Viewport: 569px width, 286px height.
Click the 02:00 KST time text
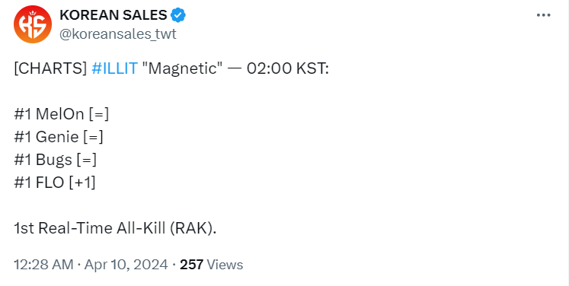point(287,68)
